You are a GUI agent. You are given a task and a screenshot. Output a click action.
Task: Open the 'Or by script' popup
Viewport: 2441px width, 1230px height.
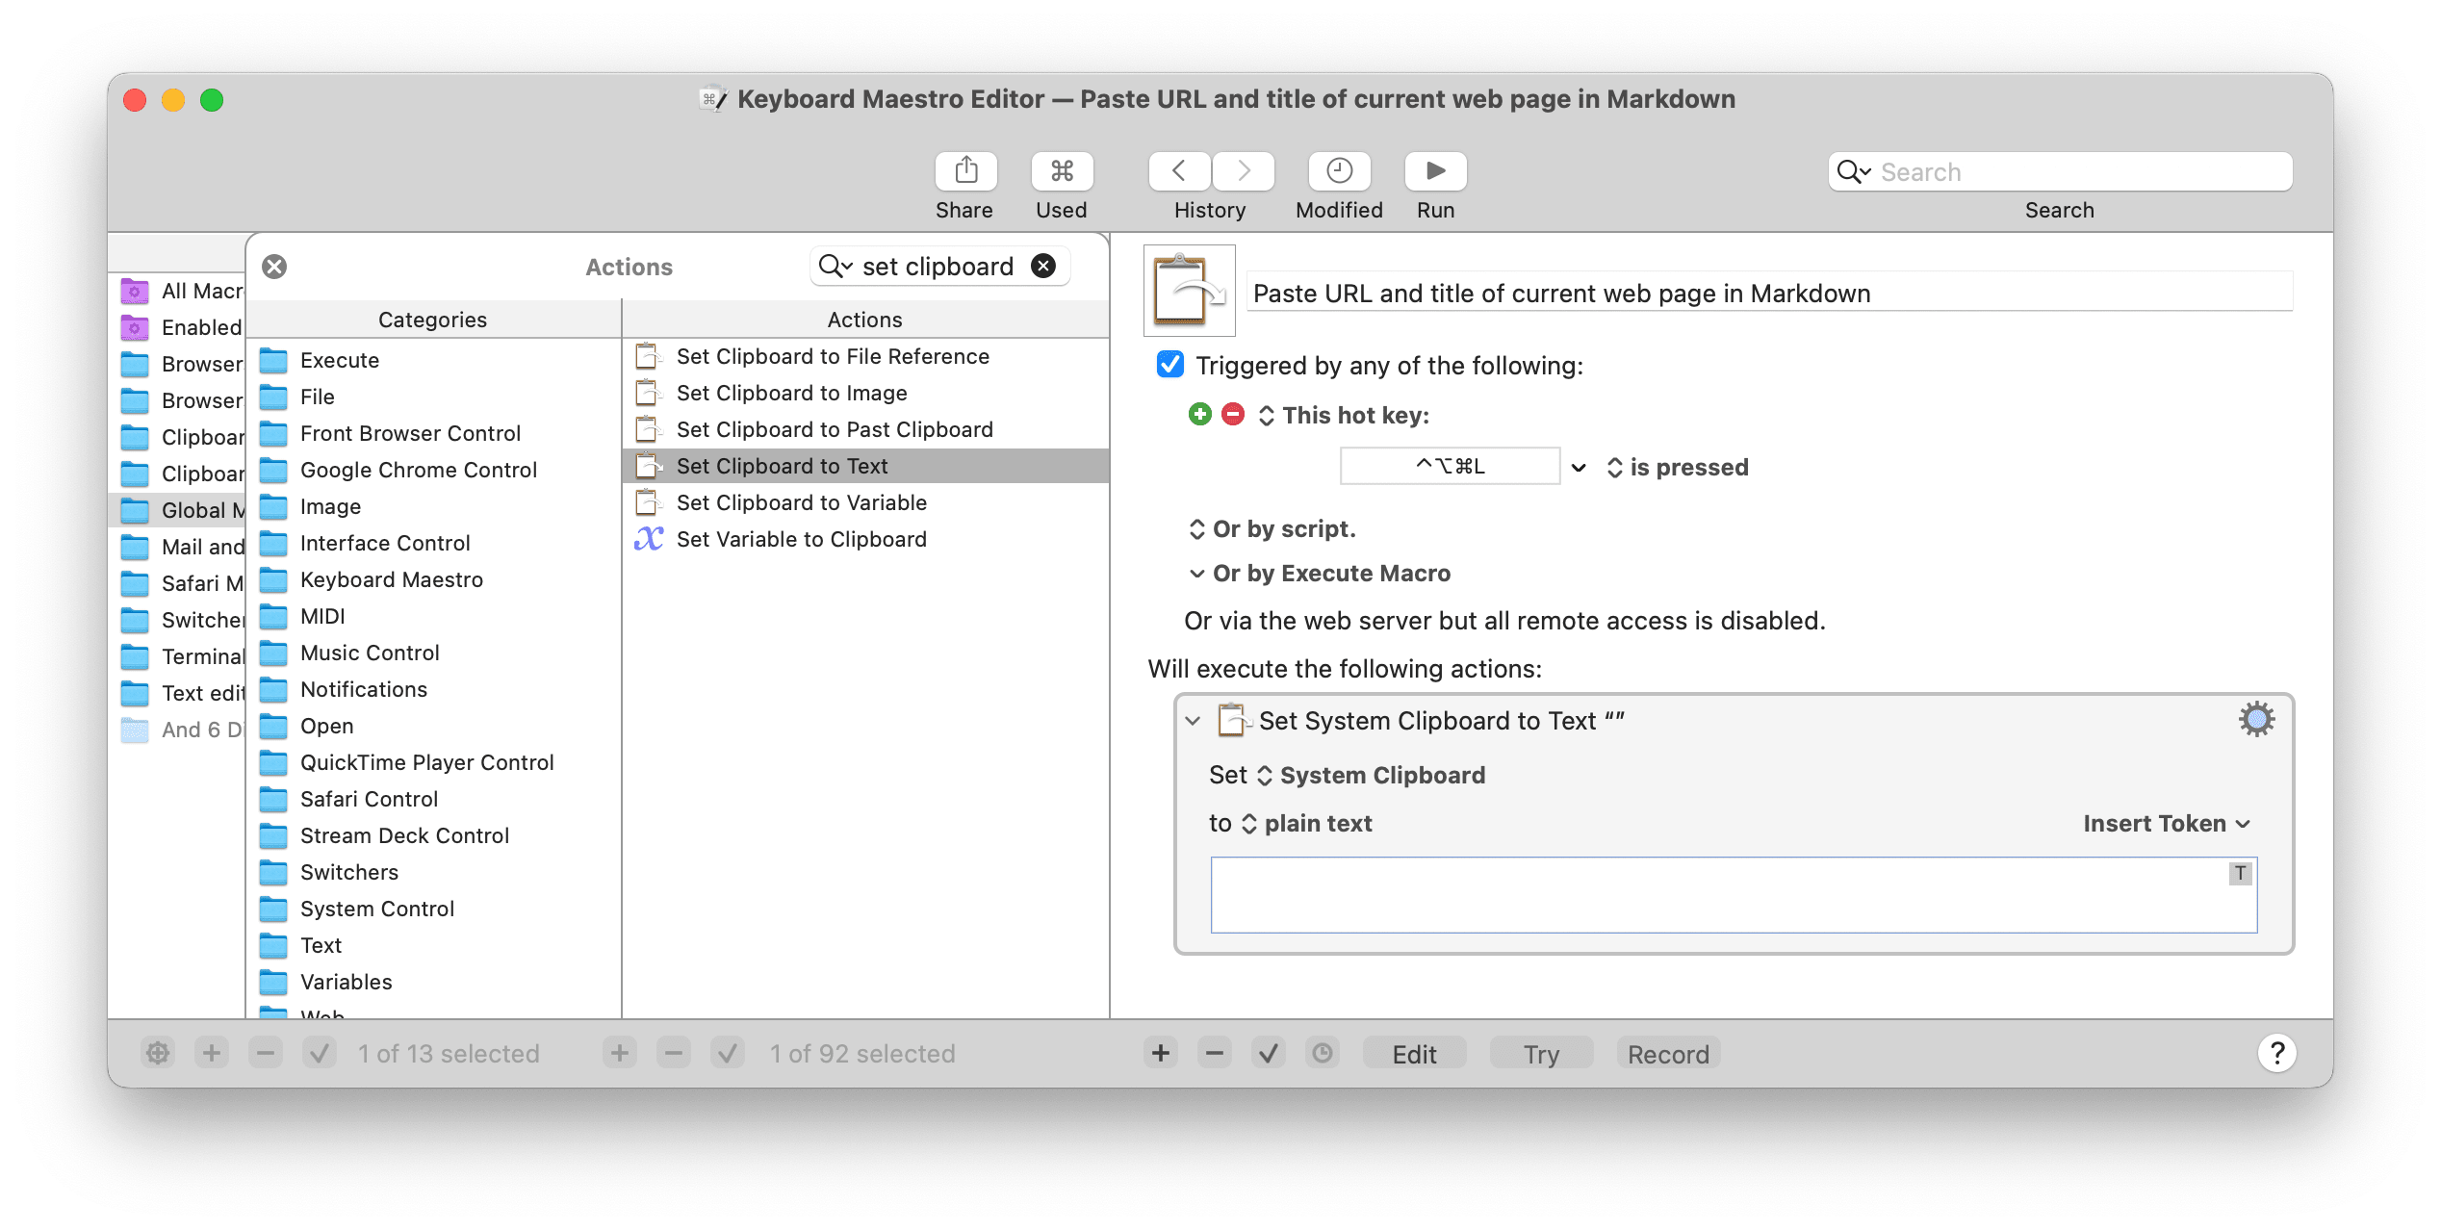pos(1272,528)
